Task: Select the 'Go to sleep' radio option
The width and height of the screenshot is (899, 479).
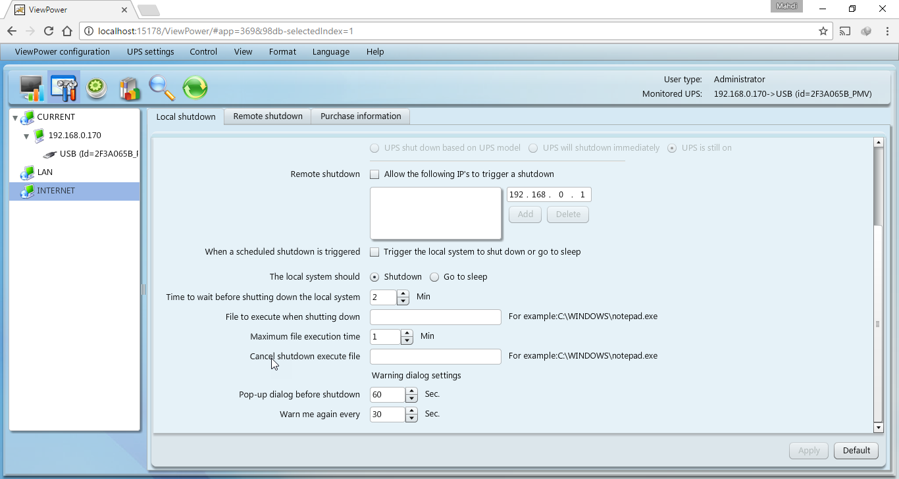Action: (434, 277)
